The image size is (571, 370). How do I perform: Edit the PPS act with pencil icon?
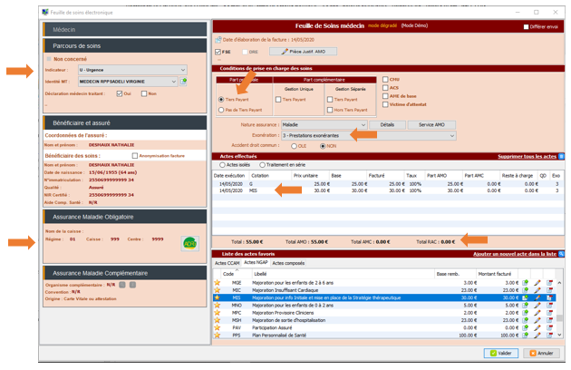pos(537,335)
